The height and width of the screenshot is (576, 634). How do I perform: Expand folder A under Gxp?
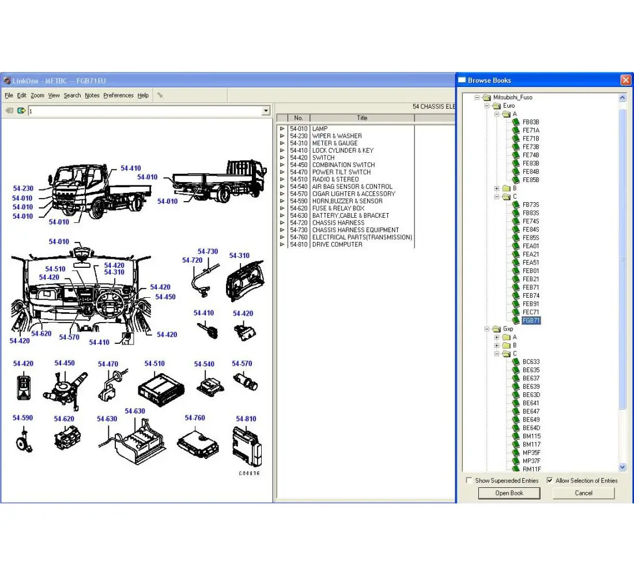click(496, 337)
